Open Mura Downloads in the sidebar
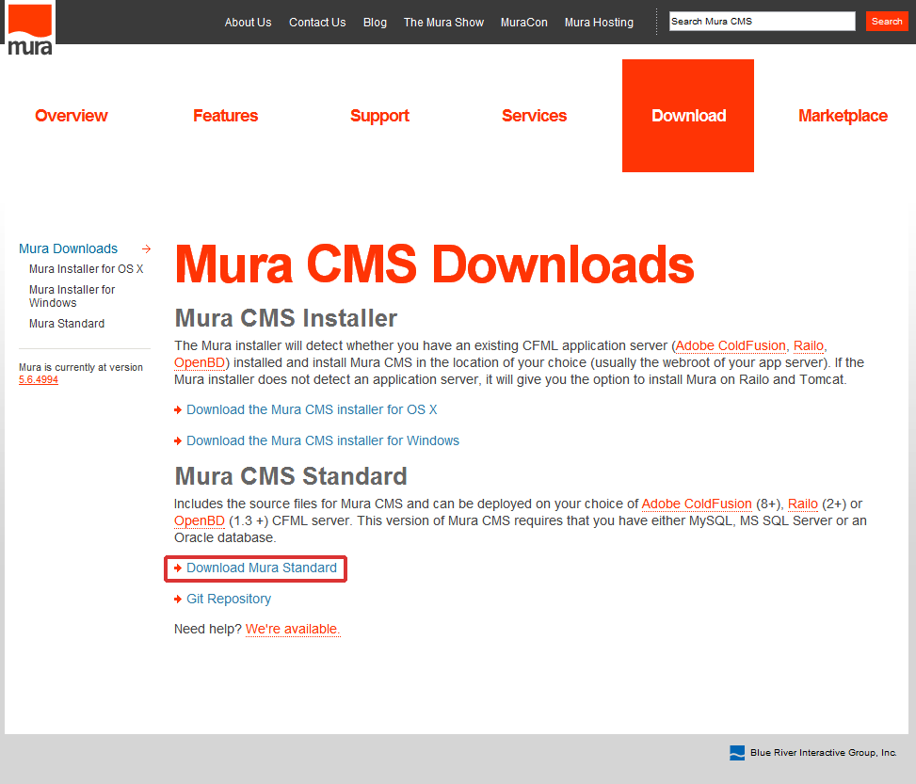916x784 pixels. [x=68, y=248]
